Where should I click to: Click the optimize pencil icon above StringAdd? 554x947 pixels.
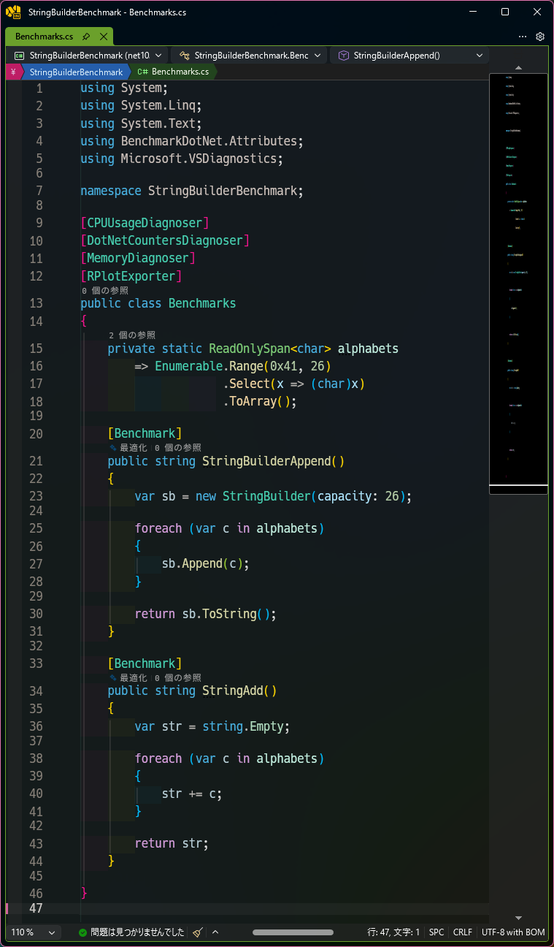(x=113, y=677)
